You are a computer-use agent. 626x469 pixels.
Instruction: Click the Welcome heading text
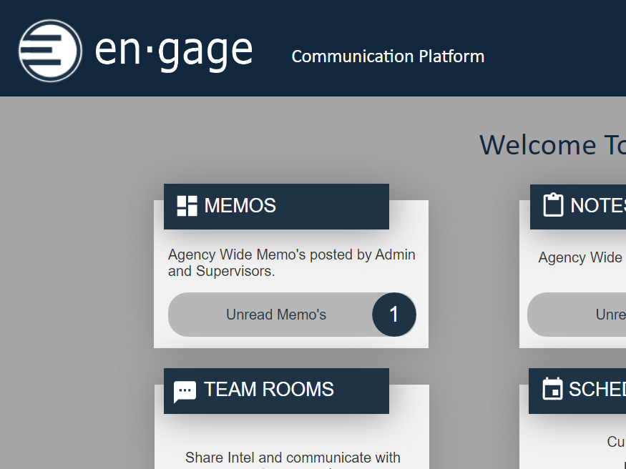(x=551, y=145)
